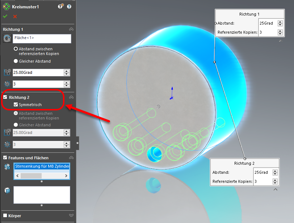Click the 'Richtung 2' callout title
Screen dimensions: 294x223
tap(244, 163)
